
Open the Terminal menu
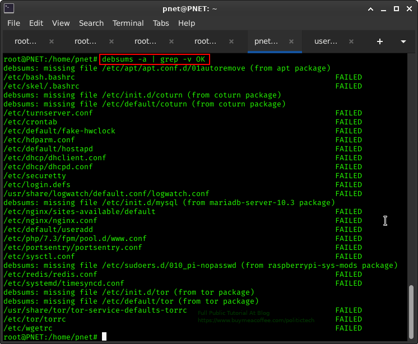pos(128,23)
